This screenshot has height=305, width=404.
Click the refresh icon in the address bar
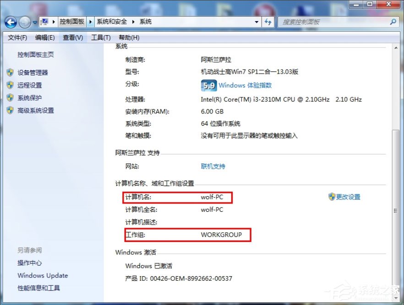point(268,21)
